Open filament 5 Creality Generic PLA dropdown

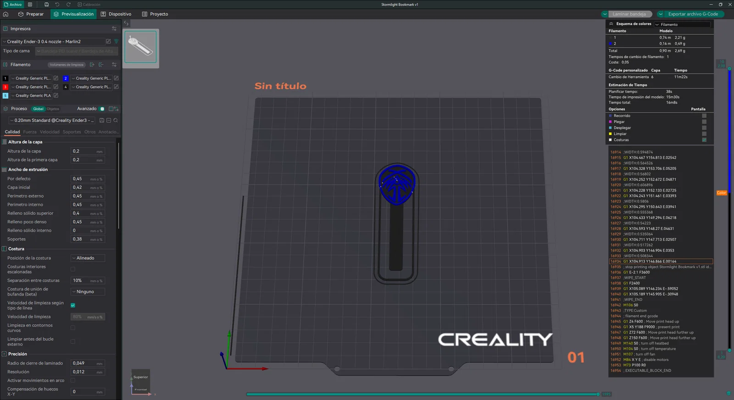pyautogui.click(x=31, y=95)
